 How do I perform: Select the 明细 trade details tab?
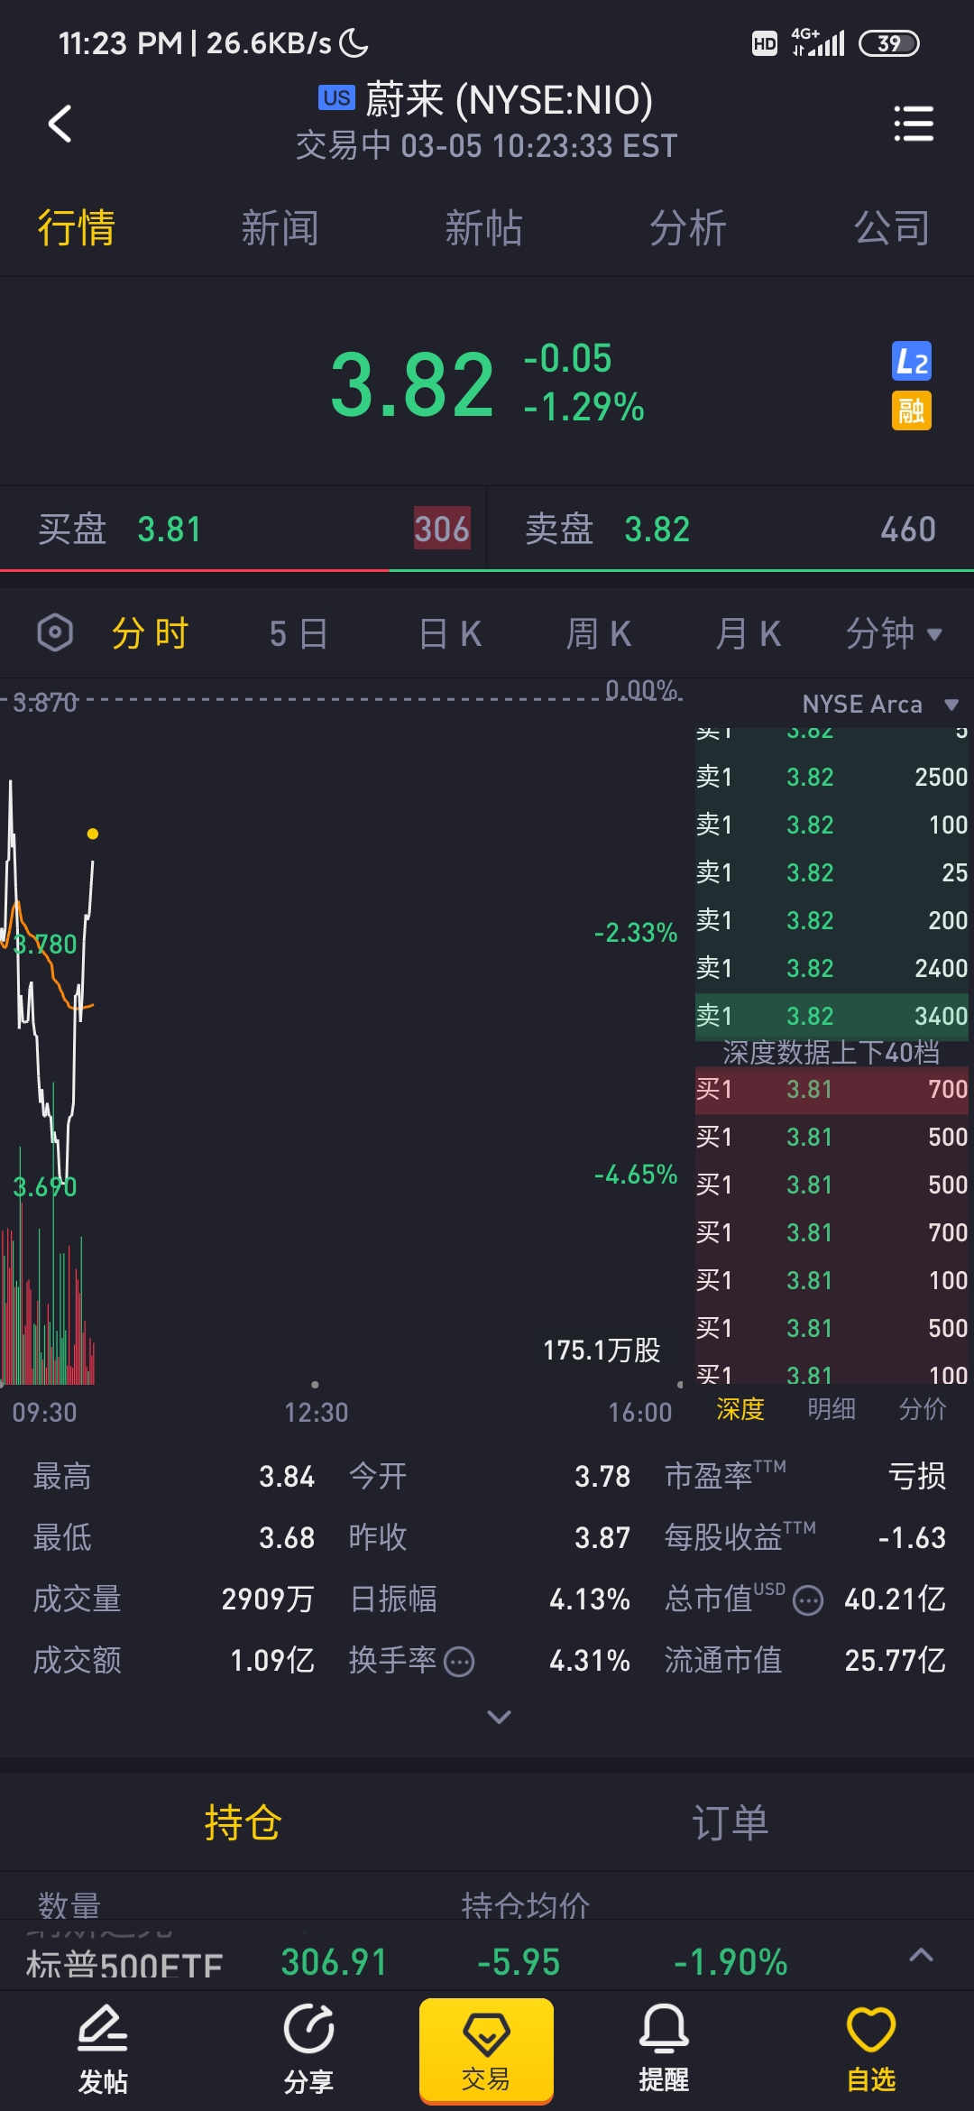click(832, 1409)
